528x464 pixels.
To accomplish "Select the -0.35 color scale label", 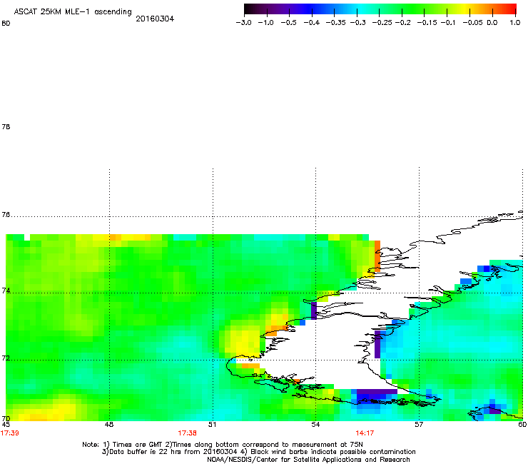I will [336, 23].
